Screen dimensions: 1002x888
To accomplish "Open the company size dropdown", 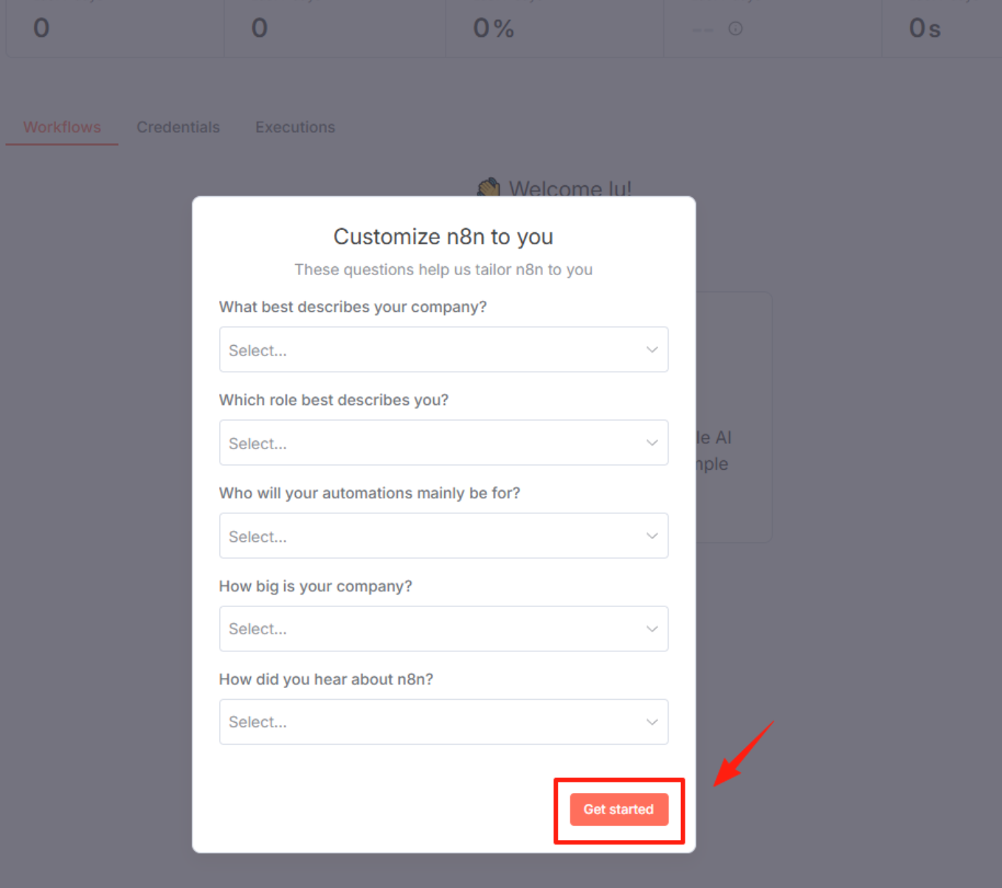I will (x=443, y=628).
